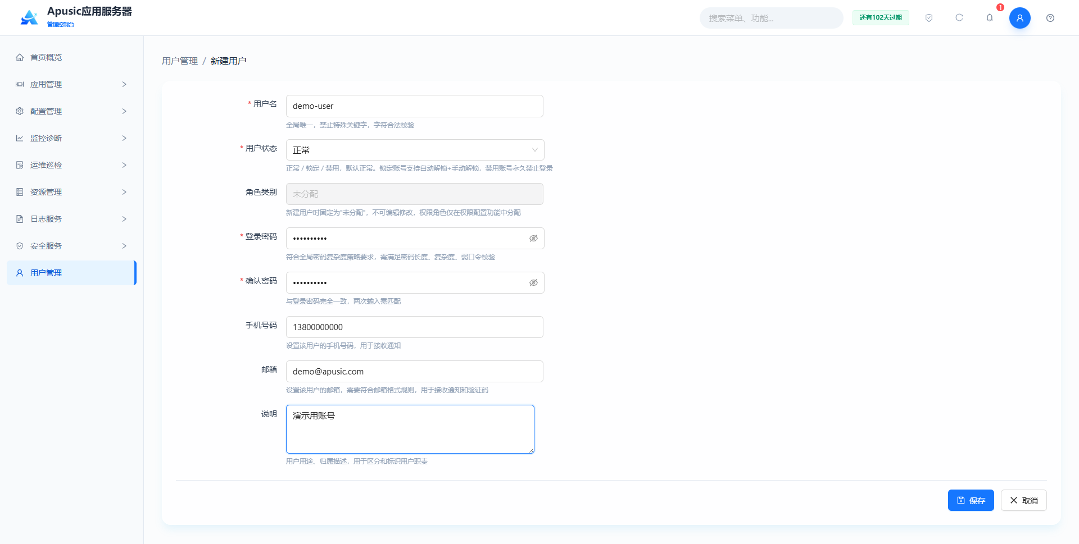Click the 取消 button

[1023, 500]
